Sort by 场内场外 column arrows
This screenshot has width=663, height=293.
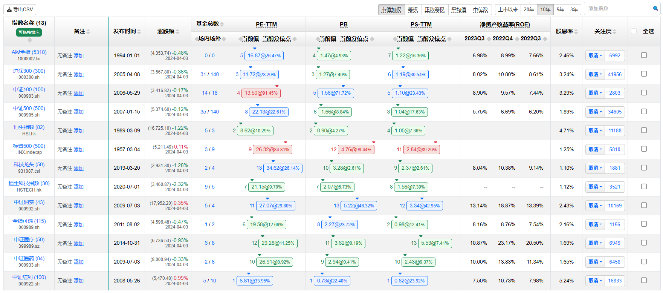[x=224, y=39]
